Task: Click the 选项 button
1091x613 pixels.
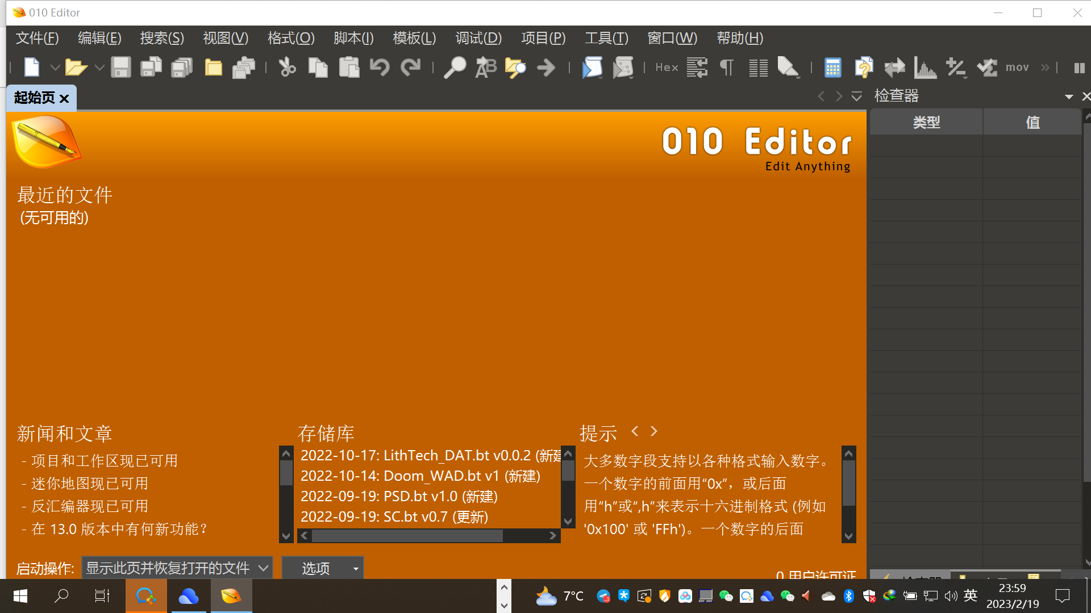Action: [323, 568]
